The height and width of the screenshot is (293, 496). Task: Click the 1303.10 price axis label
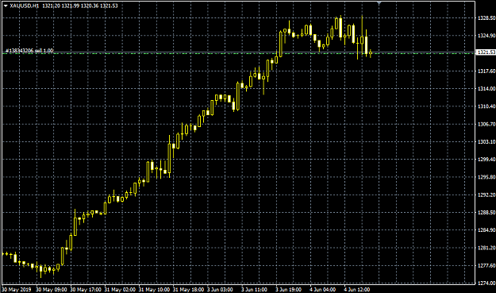tap(486, 142)
